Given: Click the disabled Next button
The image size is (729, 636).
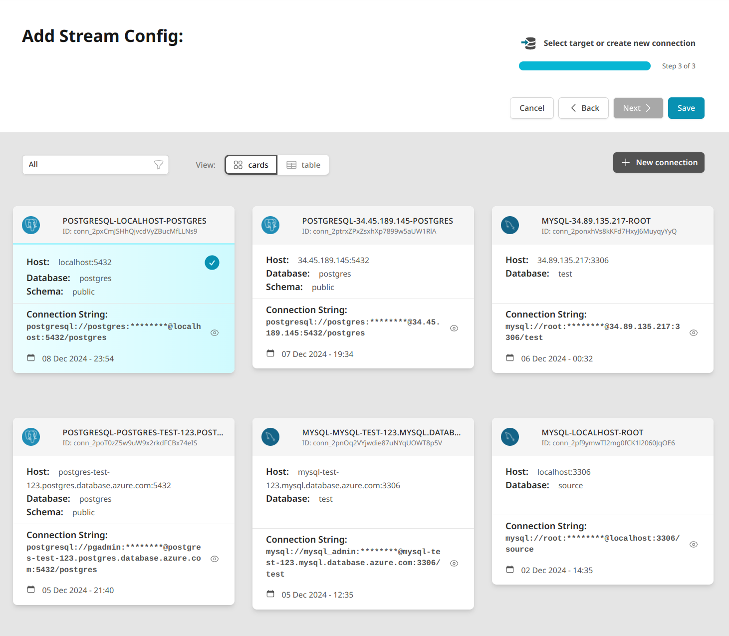Looking at the screenshot, I should [x=638, y=108].
